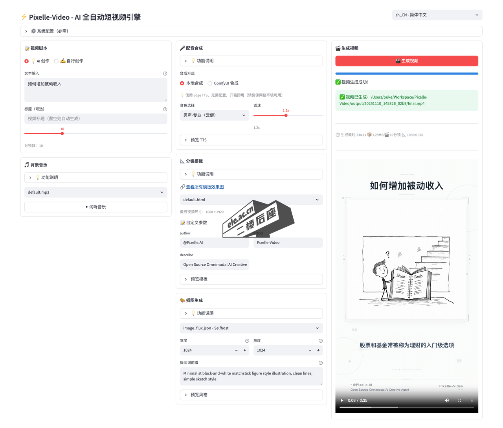Click the help icon beside 宽度 field
Image resolution: width=503 pixels, height=428 pixels.
tap(247, 341)
